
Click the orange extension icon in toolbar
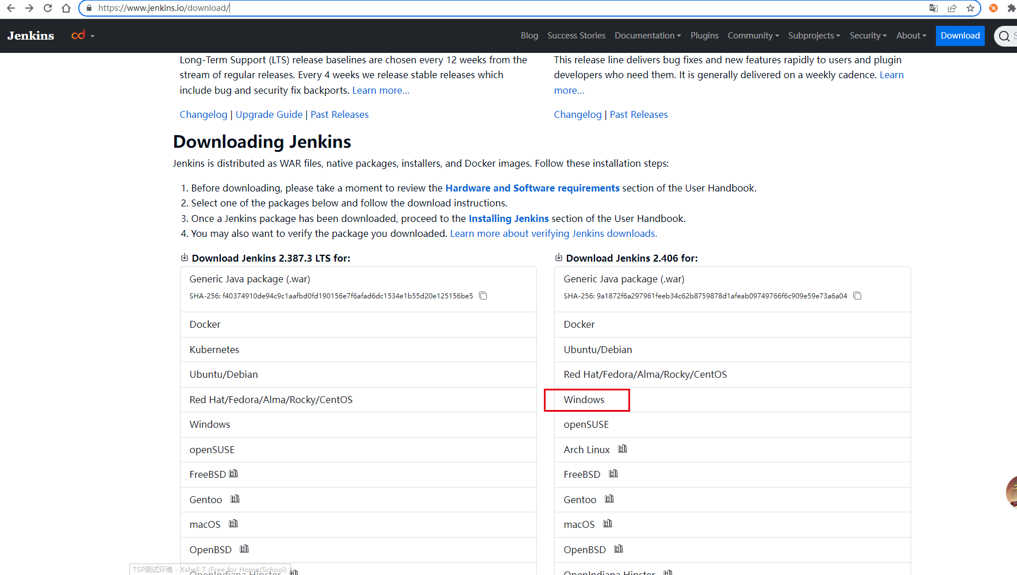993,8
